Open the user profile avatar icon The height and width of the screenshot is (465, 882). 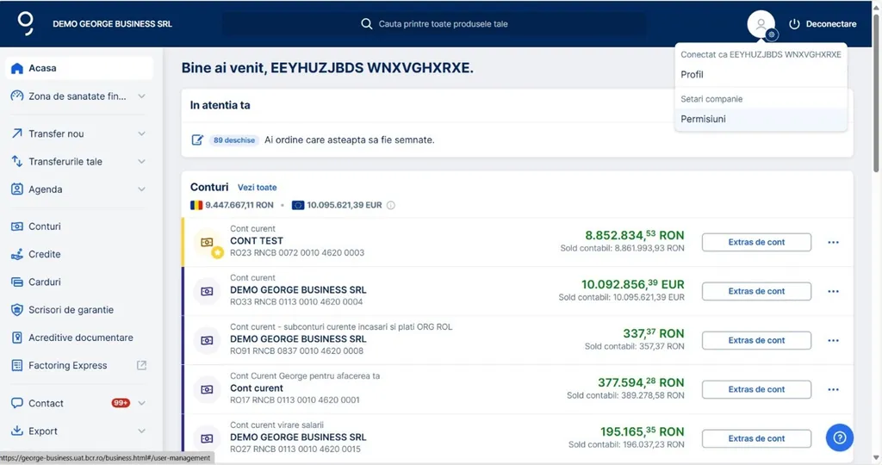coord(761,24)
